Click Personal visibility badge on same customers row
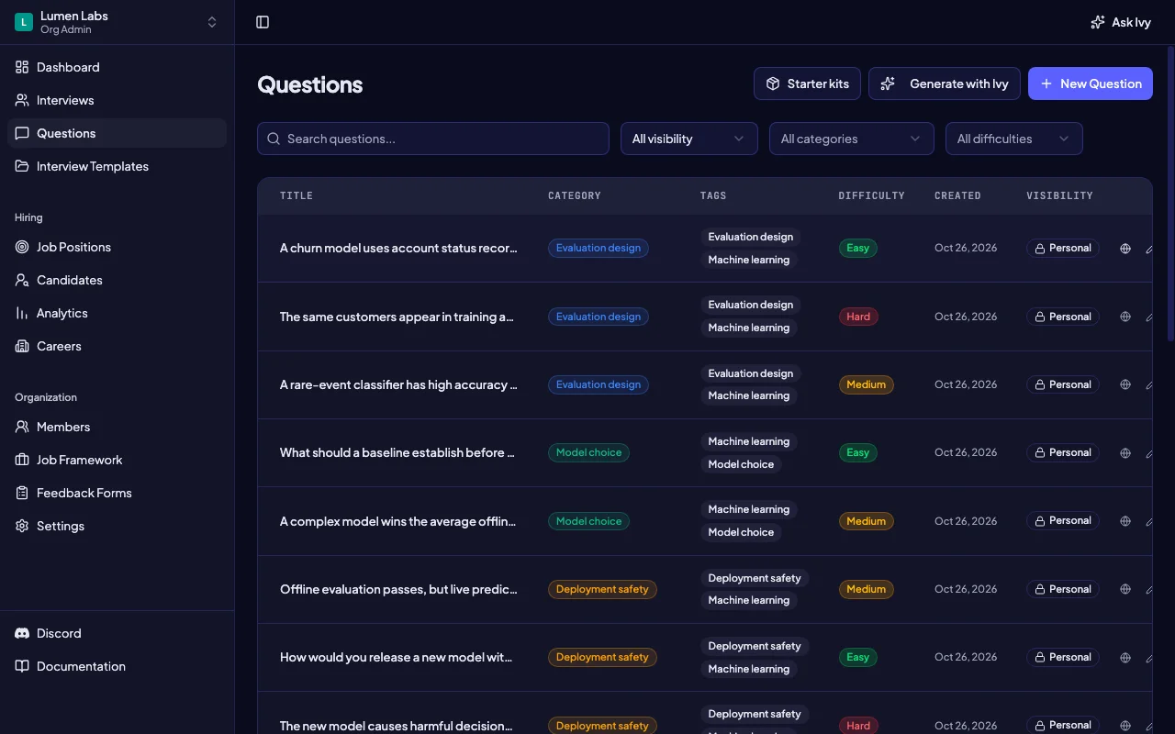This screenshot has width=1175, height=734. tap(1063, 317)
